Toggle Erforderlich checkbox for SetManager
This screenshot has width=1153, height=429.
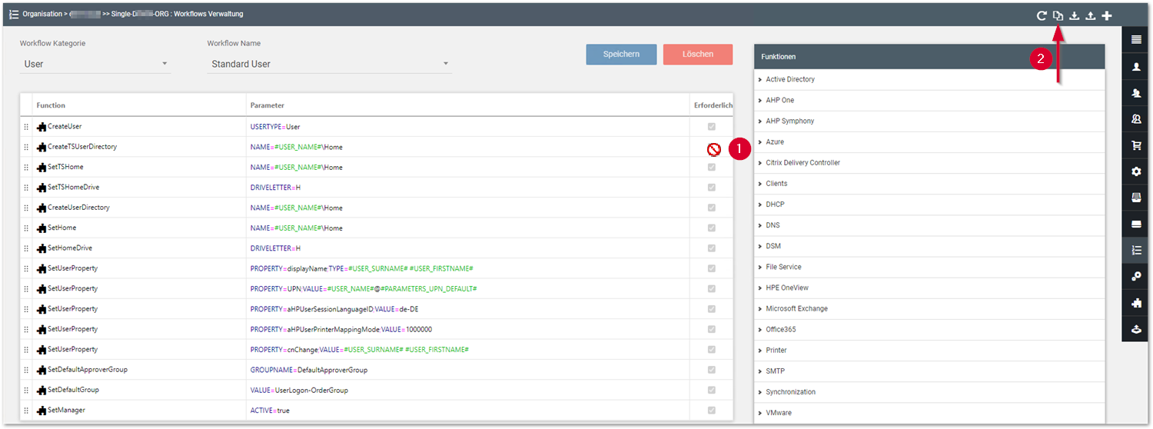click(x=712, y=410)
